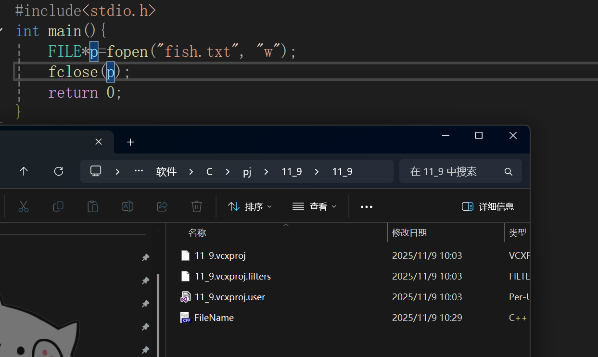Click the This PC monitor icon in address bar
Screen dimensions: 598x357
point(96,171)
